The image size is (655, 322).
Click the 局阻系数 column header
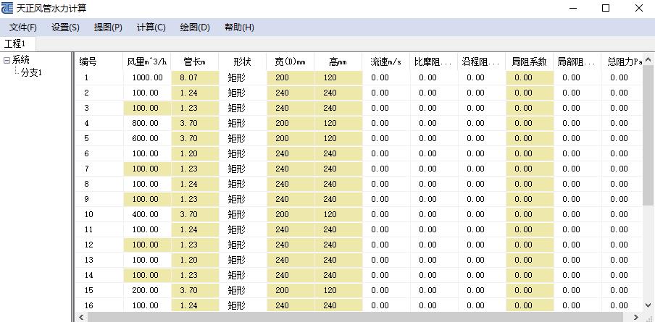click(529, 62)
